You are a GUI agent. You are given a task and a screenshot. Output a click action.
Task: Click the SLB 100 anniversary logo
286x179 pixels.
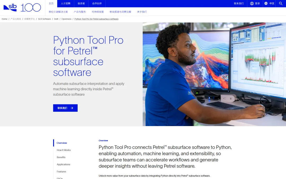(x=31, y=7)
